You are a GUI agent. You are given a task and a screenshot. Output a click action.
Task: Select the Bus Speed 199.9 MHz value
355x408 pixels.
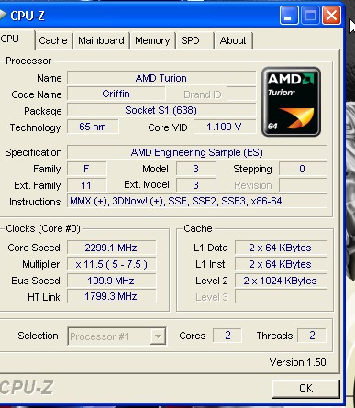coord(111,281)
